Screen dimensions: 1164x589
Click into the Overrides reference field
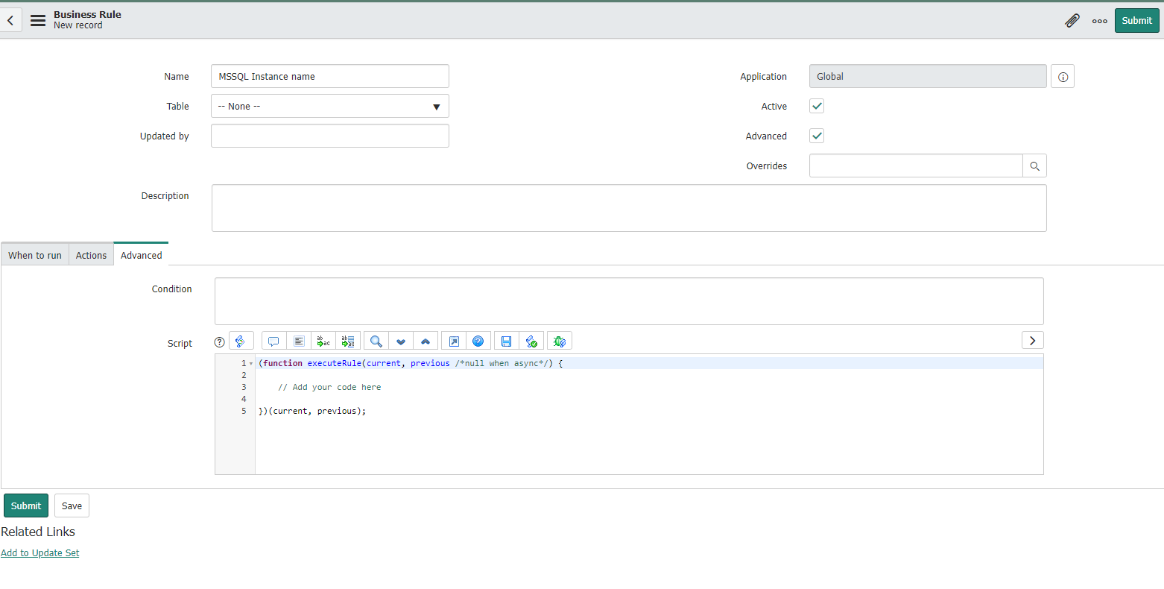point(916,166)
